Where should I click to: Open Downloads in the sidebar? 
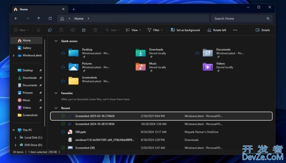pos(30,78)
